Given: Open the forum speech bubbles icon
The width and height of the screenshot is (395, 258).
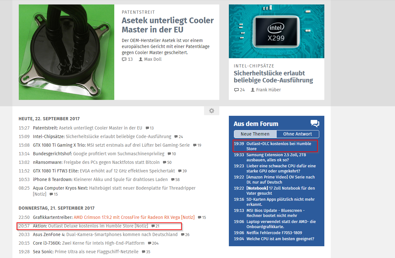Looking at the screenshot, I should pos(315,124).
